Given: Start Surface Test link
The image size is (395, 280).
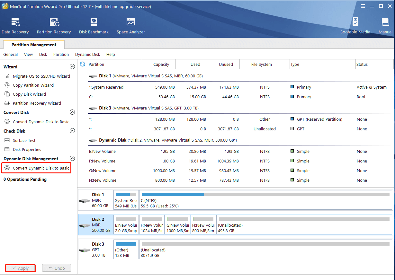Looking at the screenshot, I should point(24,140).
